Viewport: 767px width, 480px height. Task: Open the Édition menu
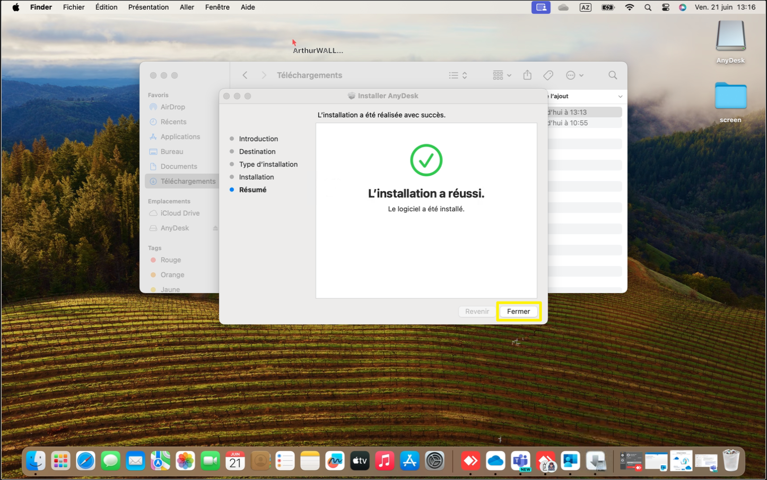coord(106,7)
